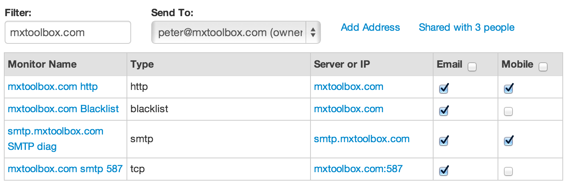Click the mxtoolbox.com:587 server link
The height and width of the screenshot is (186, 567).
tap(358, 168)
